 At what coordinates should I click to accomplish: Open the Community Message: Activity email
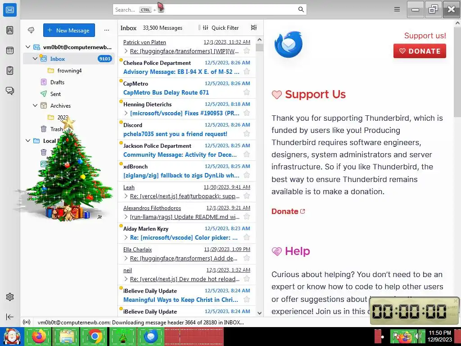(187, 150)
